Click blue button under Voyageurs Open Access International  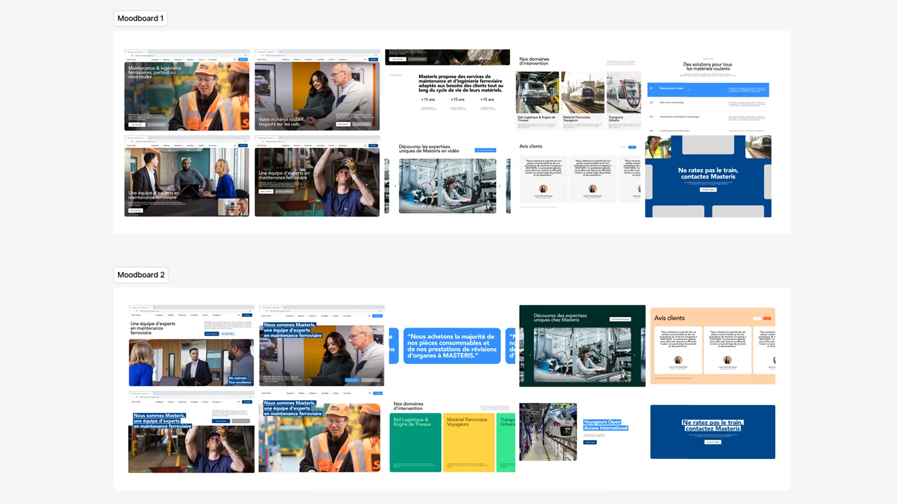click(590, 442)
